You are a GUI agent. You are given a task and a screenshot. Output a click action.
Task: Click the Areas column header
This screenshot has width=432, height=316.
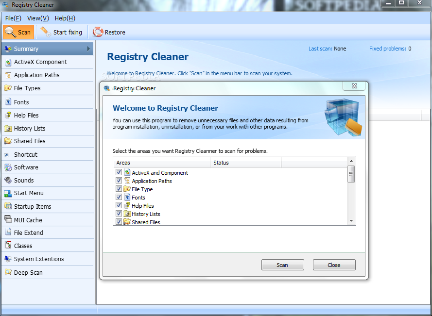(x=162, y=163)
